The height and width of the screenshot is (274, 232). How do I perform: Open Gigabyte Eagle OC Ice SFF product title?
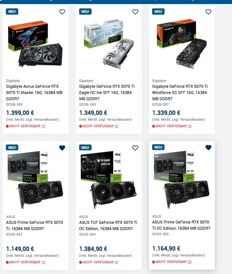[x=107, y=93]
